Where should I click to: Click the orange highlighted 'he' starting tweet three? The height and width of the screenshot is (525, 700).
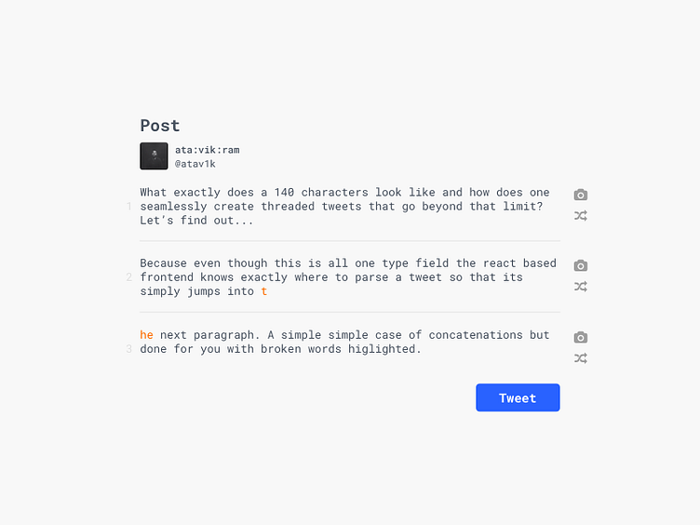pos(147,335)
